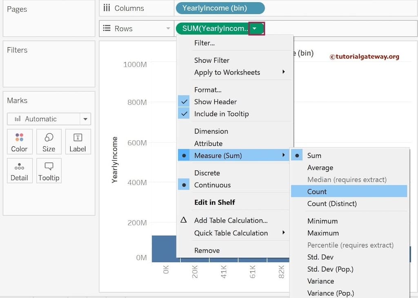Click the Add Table Calculation triangle icon
The width and height of the screenshot is (418, 298).
(184, 220)
